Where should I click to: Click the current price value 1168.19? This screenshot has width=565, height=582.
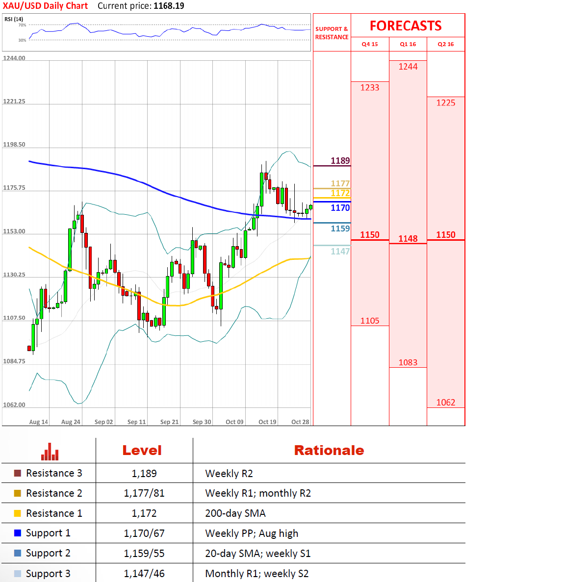click(x=169, y=6)
